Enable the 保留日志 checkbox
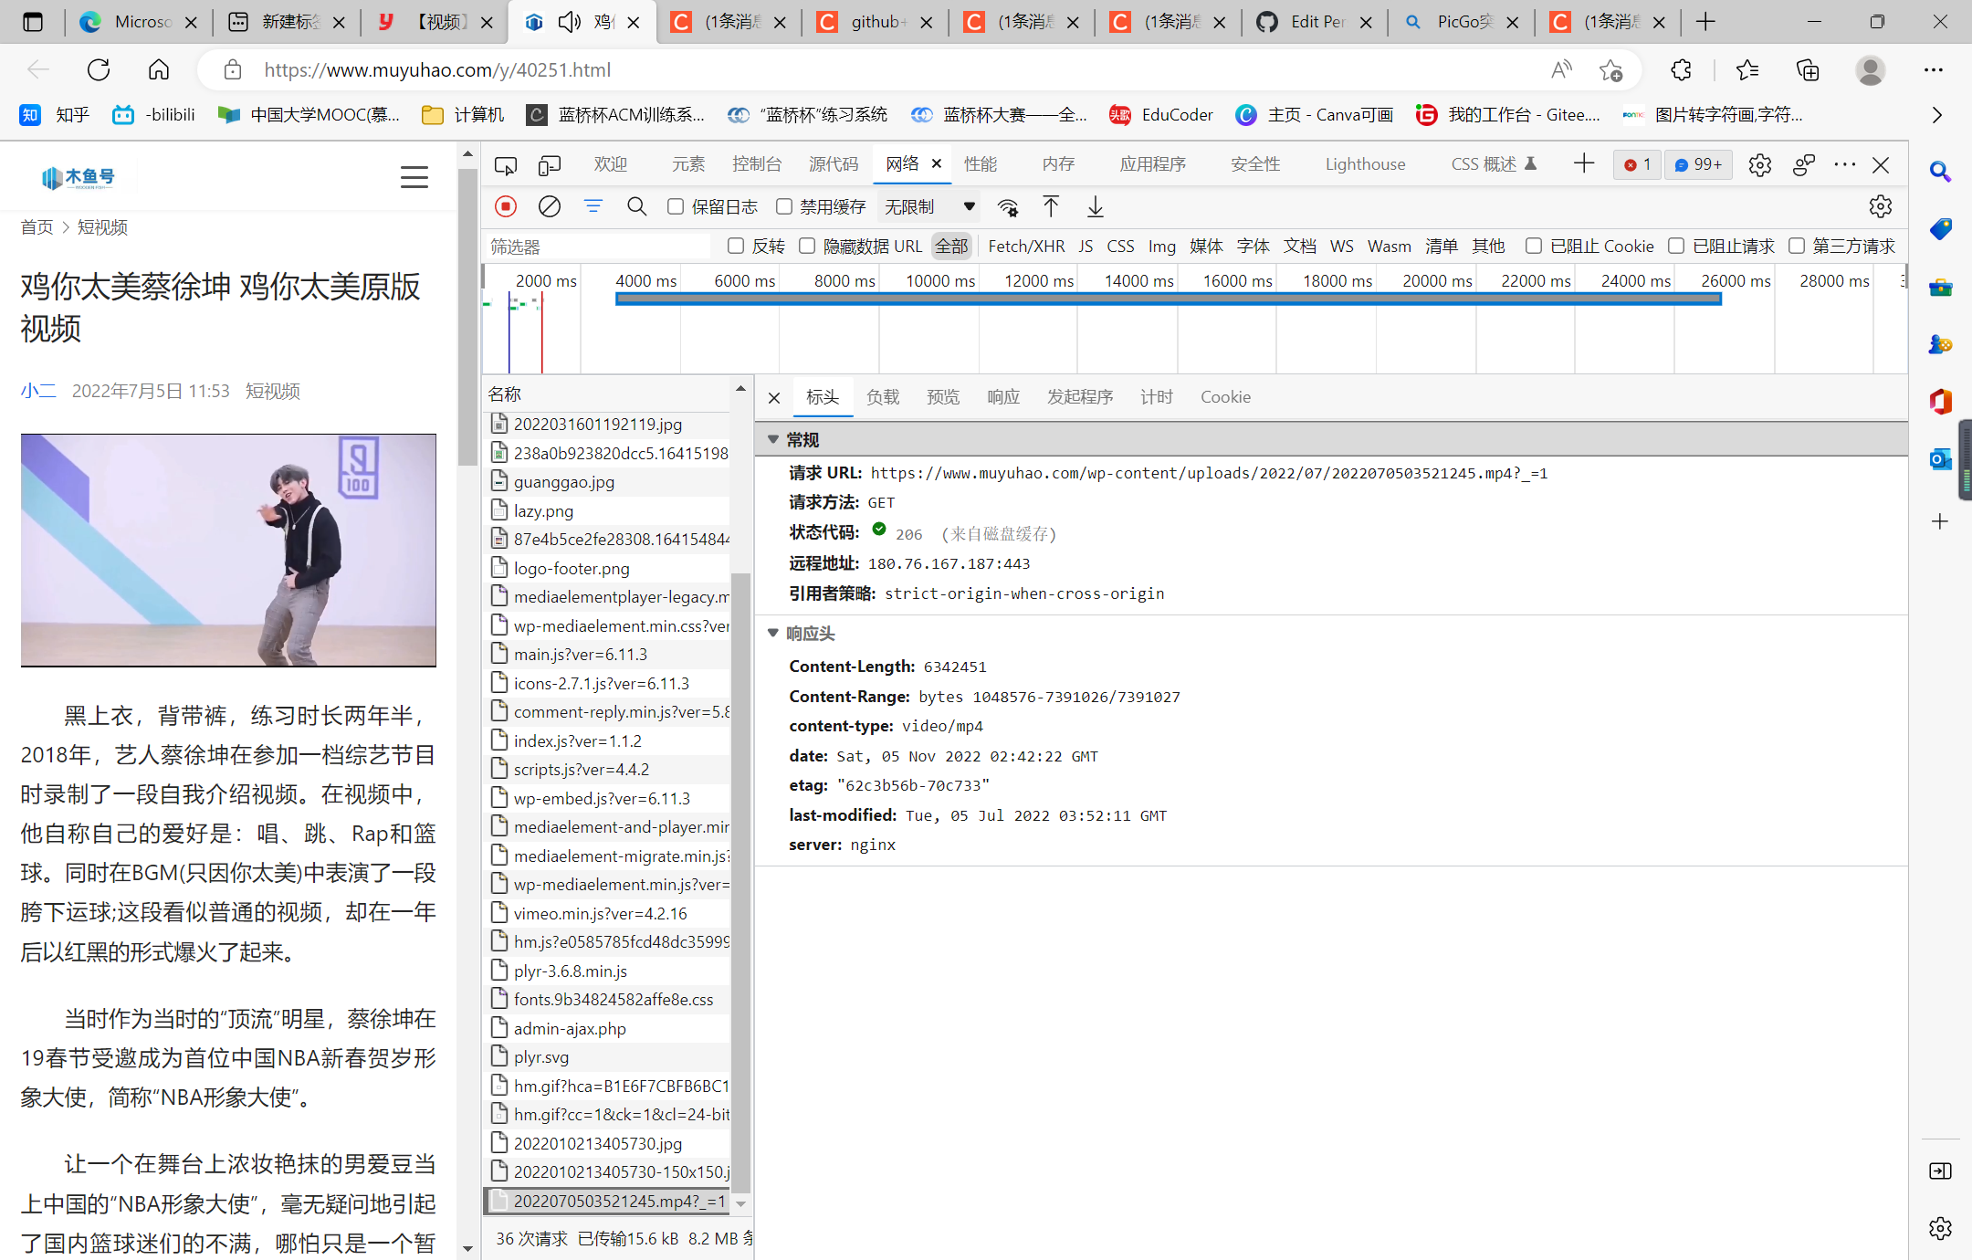This screenshot has height=1260, width=1972. 676,207
